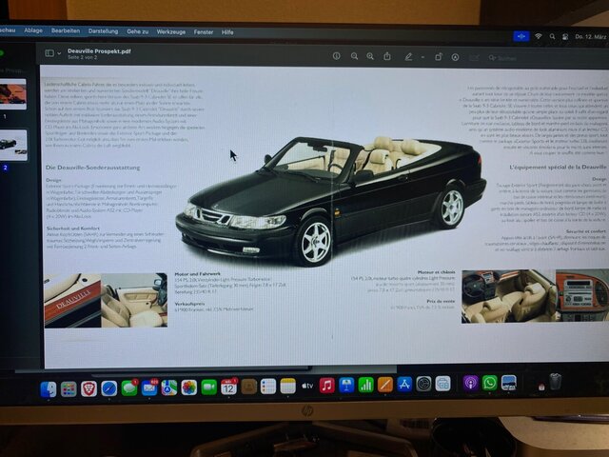The height and width of the screenshot is (457, 609).
Task: Zoom in on the PDF page
Action: pyautogui.click(x=370, y=56)
